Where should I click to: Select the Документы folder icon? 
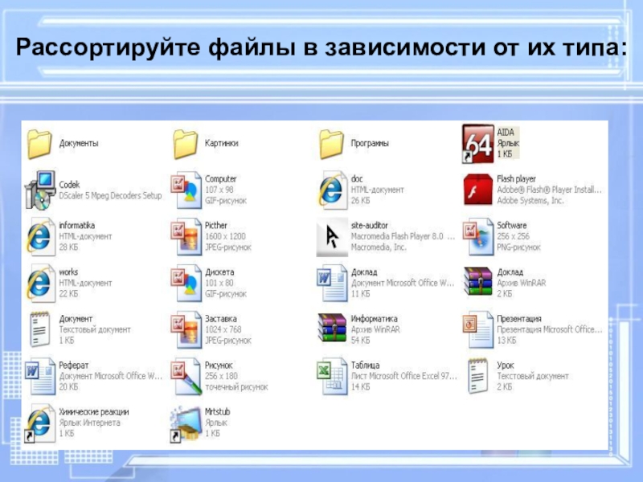tap(39, 144)
